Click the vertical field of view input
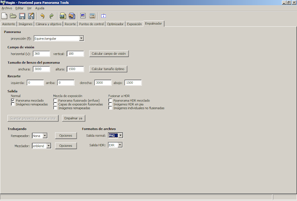 [x=75, y=54]
